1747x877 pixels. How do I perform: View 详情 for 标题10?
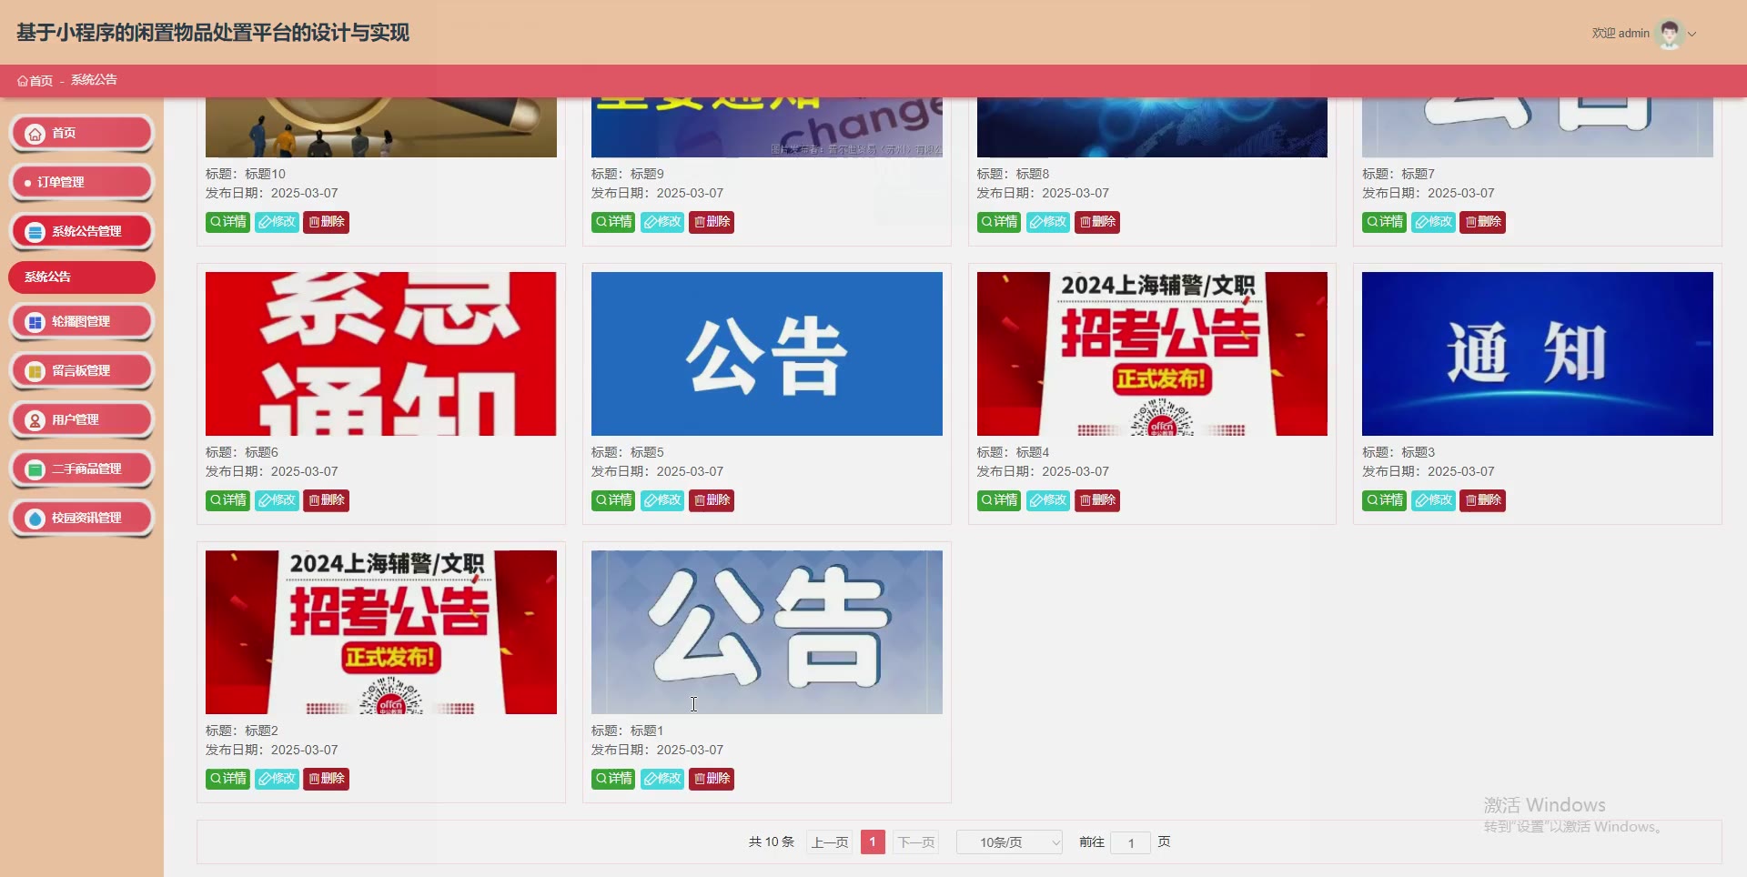[227, 222]
